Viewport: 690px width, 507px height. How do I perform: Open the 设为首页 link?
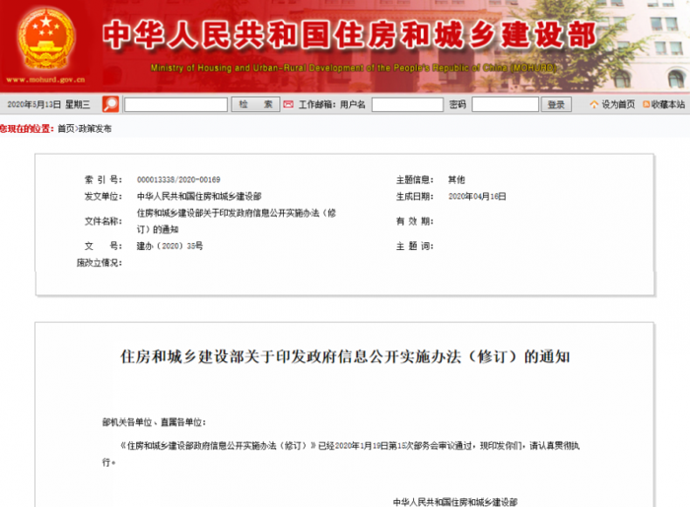click(618, 104)
